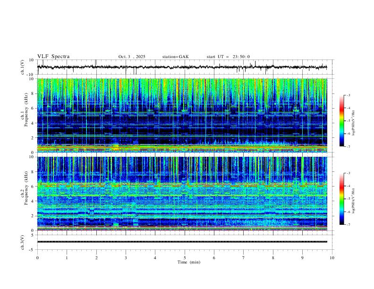
Task: Click the 2 kHz tick on ch.2 axis
Action: pyautogui.click(x=33, y=216)
